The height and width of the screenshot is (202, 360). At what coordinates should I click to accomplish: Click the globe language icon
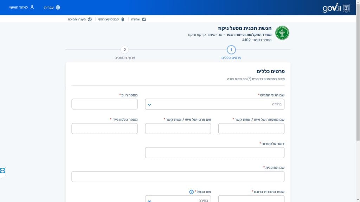[x=58, y=7]
